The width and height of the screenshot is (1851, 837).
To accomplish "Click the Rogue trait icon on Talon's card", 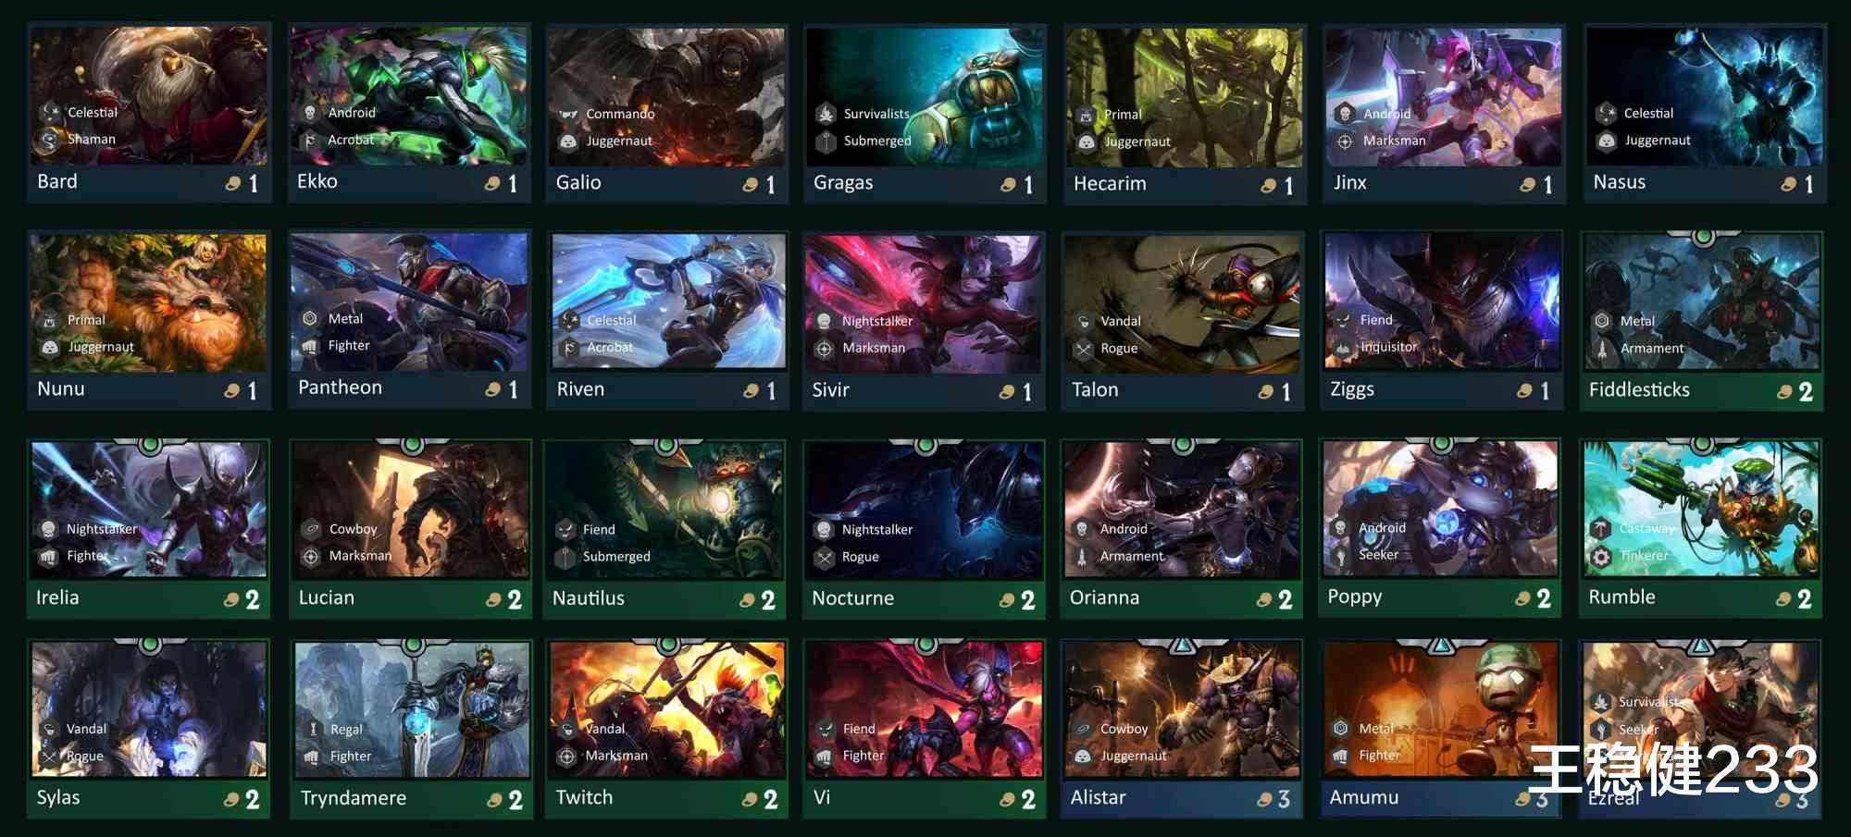I will 1084,349.
